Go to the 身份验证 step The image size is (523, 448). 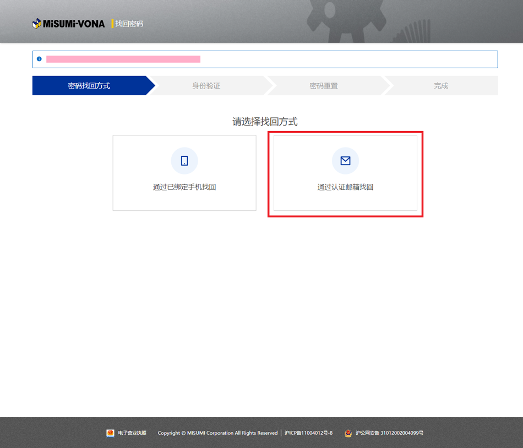tap(206, 86)
